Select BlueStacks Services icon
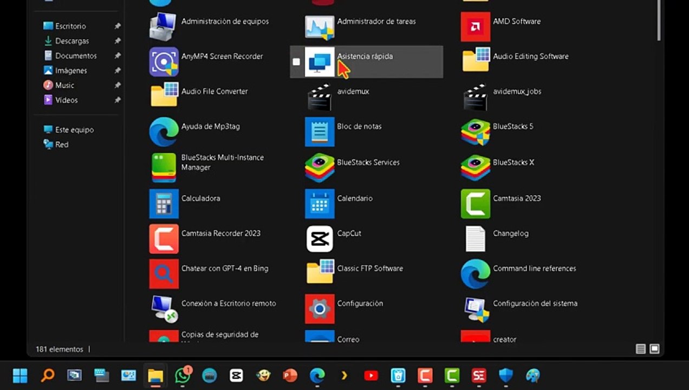689x390 pixels. [320, 168]
